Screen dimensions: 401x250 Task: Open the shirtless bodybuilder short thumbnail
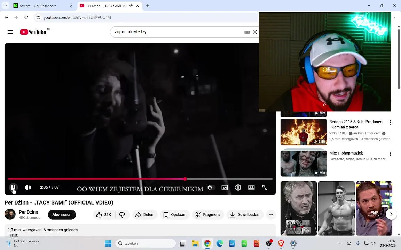(336, 208)
